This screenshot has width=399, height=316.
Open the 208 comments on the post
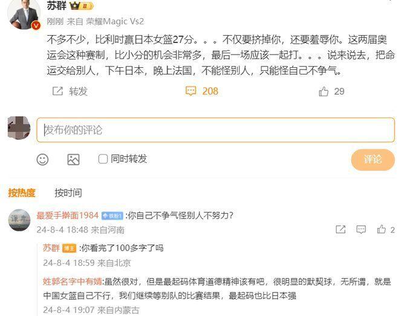click(202, 91)
